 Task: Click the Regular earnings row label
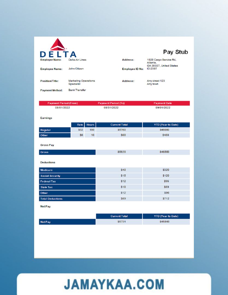point(46,130)
